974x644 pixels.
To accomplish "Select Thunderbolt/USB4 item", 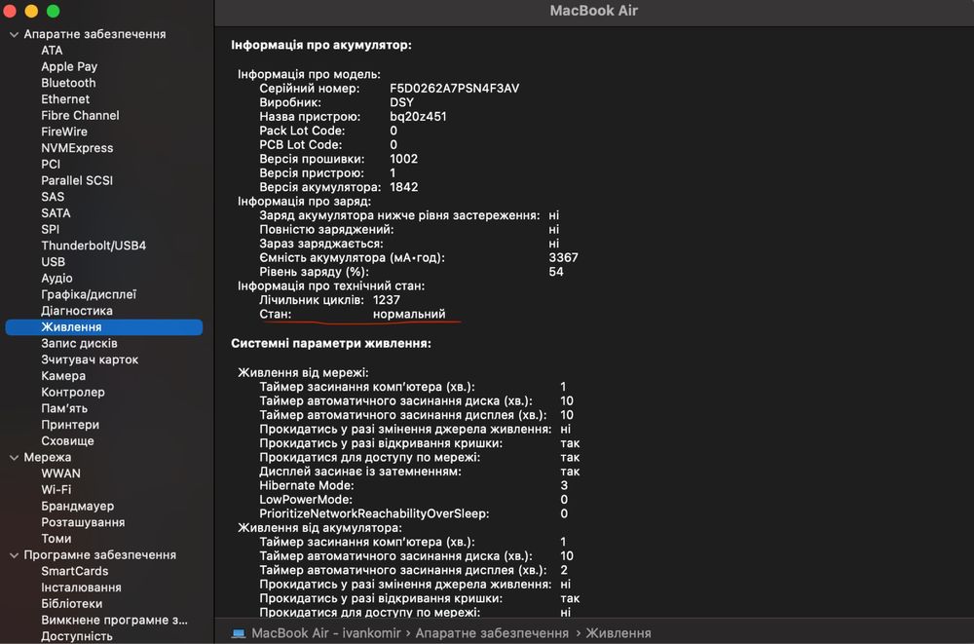I will [94, 246].
